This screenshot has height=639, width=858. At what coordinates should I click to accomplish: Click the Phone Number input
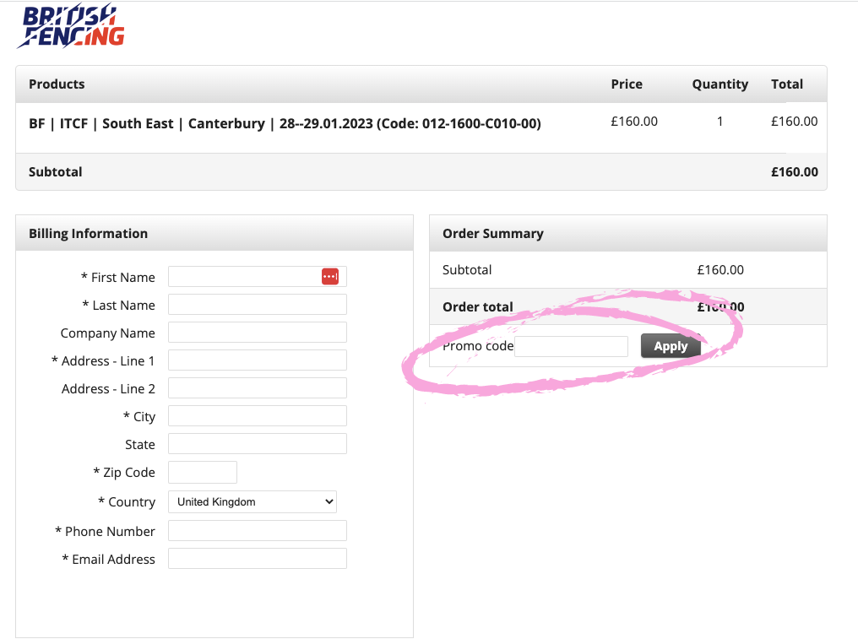257,531
